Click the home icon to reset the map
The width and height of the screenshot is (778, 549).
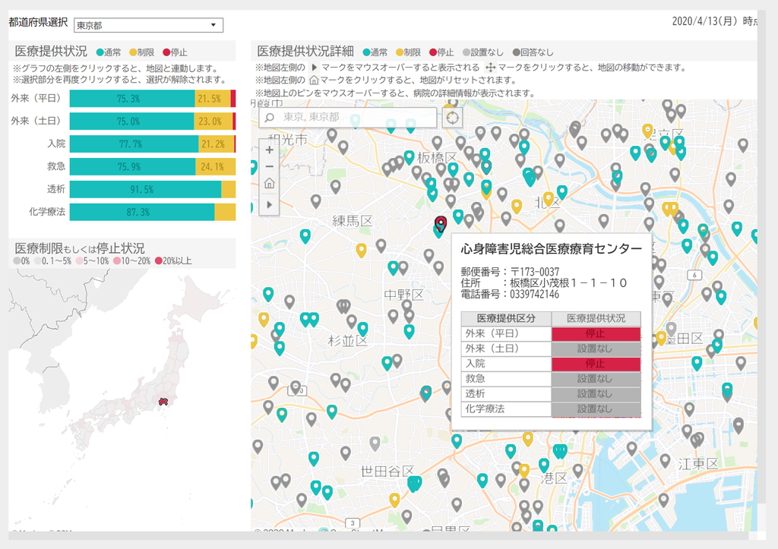pyautogui.click(x=270, y=184)
